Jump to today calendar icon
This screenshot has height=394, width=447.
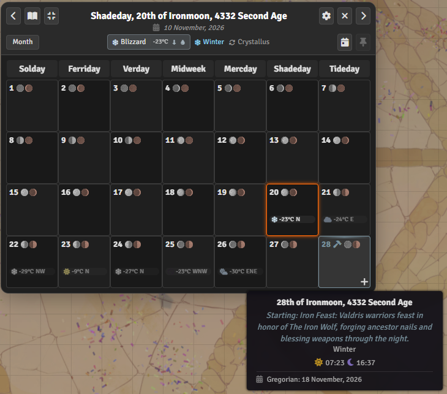click(345, 42)
